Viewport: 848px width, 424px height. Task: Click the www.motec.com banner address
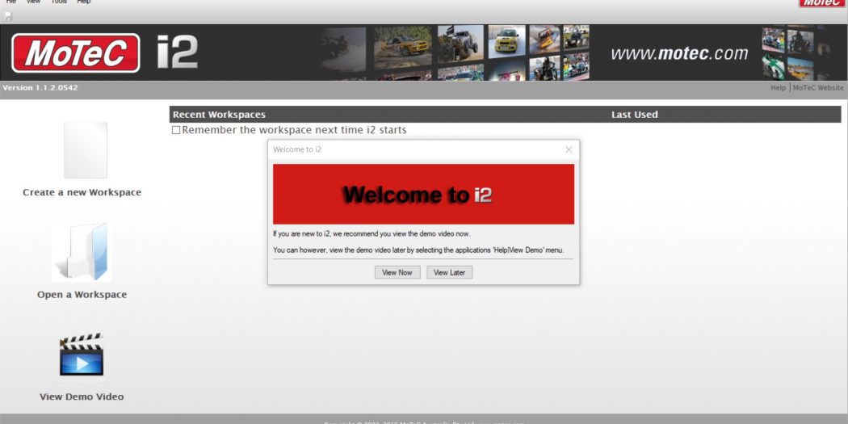tap(680, 53)
